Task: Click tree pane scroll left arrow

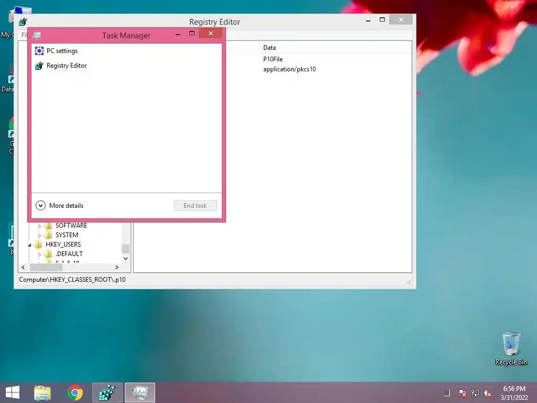Action: (23, 267)
